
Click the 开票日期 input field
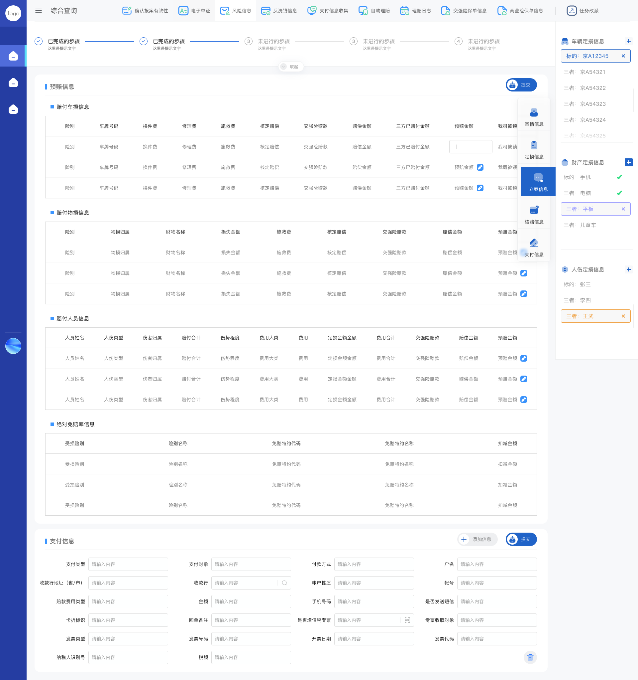click(374, 639)
